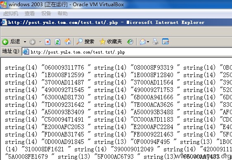Click the text "310008DF1621"

(44, 149)
